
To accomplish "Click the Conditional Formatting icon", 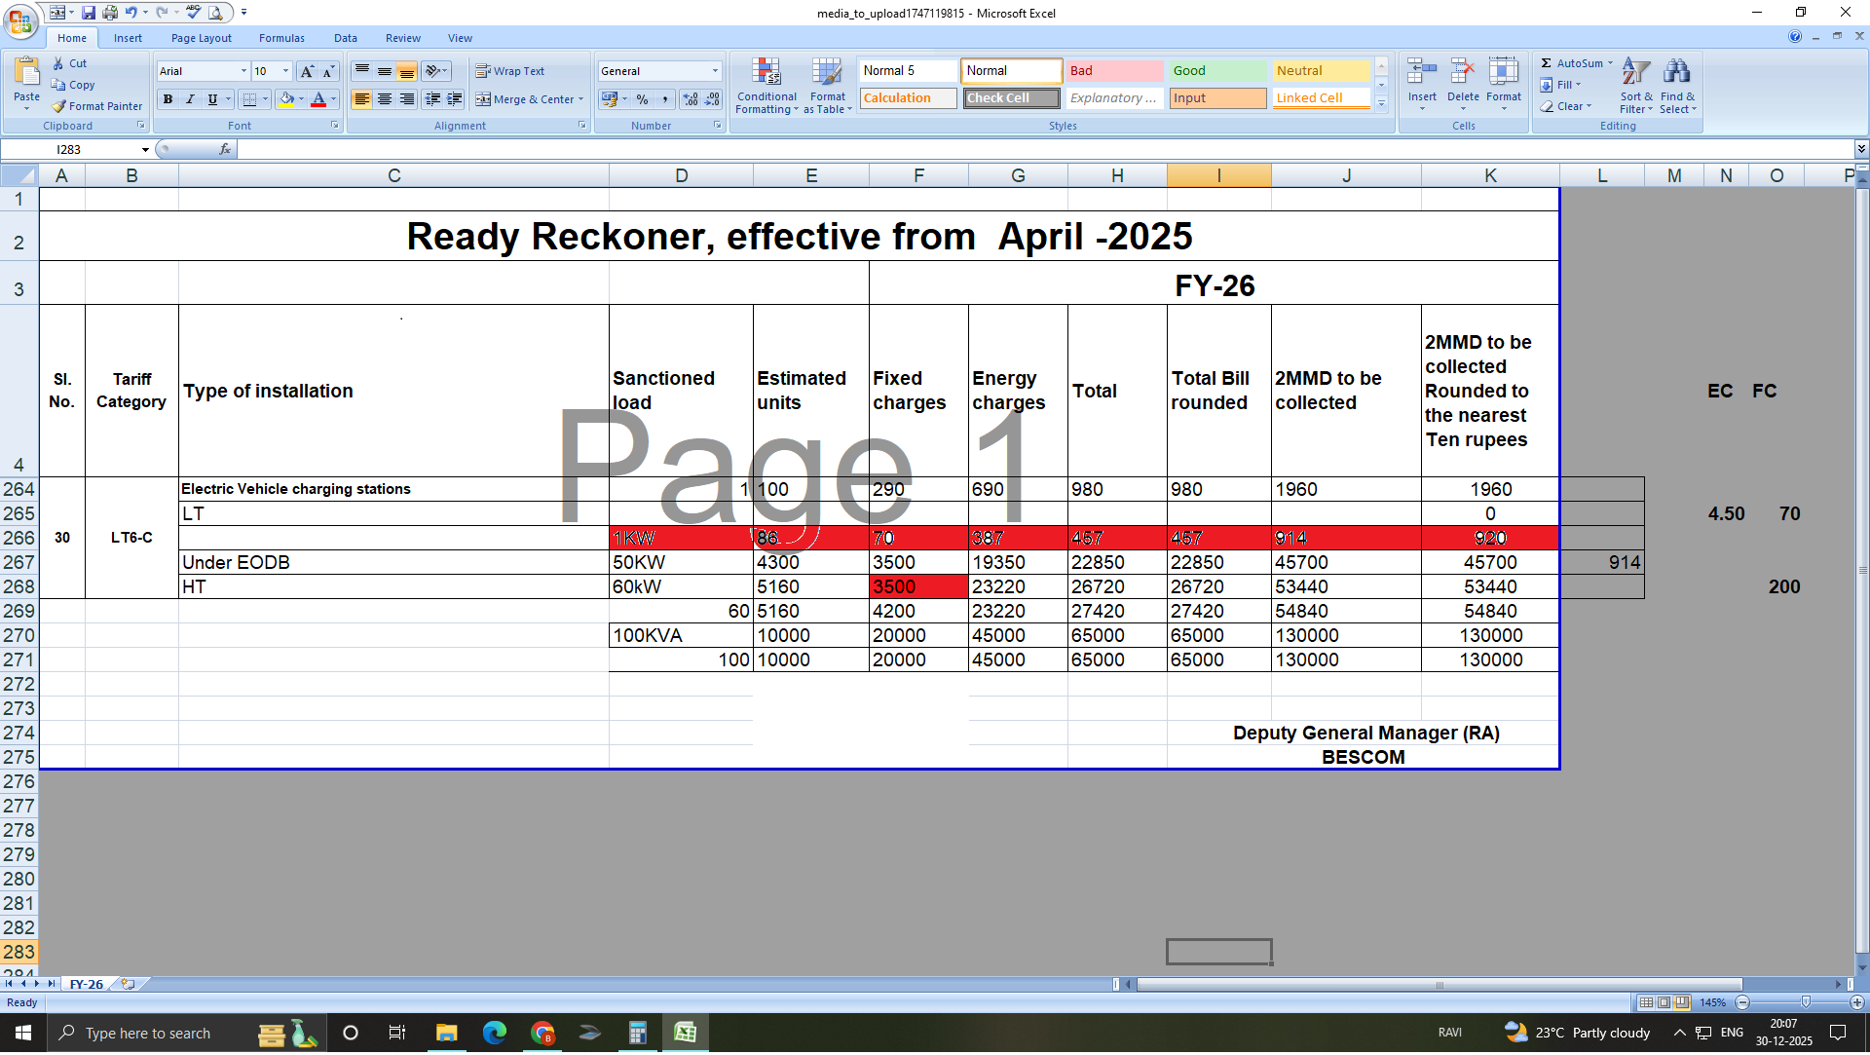I will click(x=767, y=73).
